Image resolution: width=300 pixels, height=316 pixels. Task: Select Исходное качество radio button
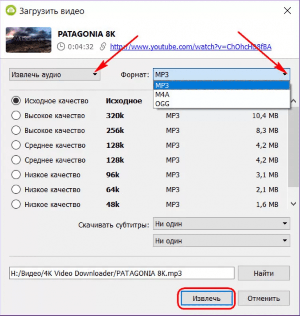(16, 101)
